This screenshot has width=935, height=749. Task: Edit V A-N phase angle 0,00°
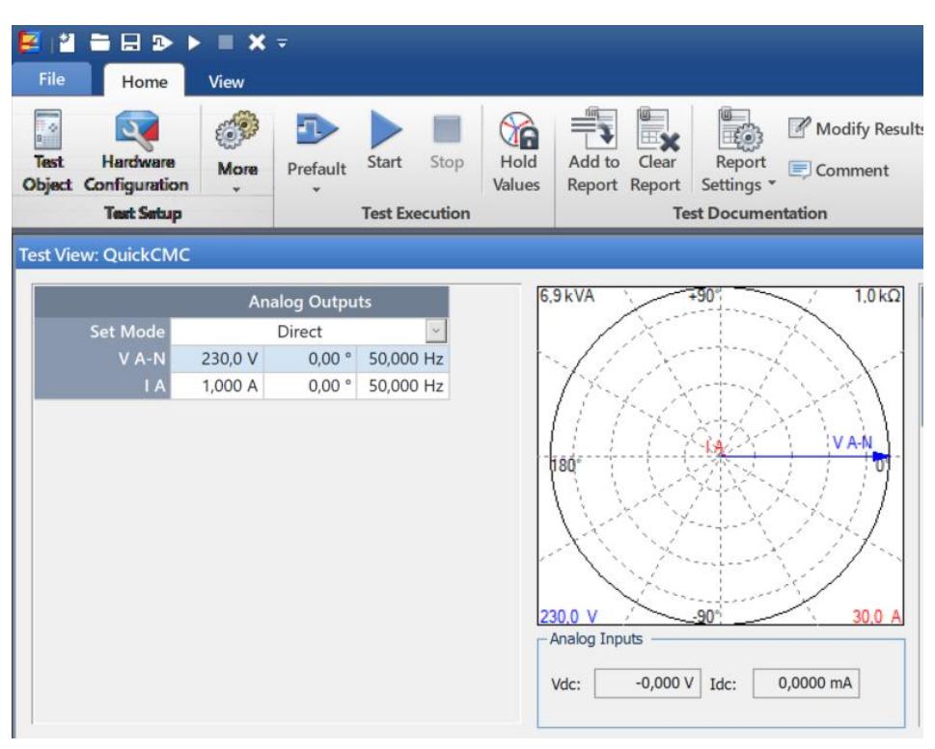310,359
